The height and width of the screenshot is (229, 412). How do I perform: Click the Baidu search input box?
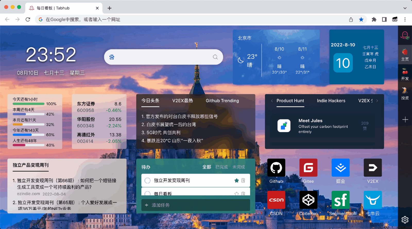point(164,57)
